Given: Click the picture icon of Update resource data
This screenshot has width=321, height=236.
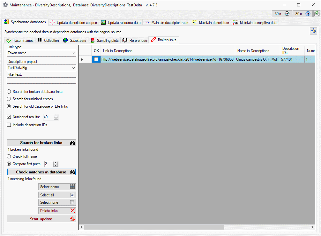Looking at the screenshot, I should pyautogui.click(x=103, y=23).
